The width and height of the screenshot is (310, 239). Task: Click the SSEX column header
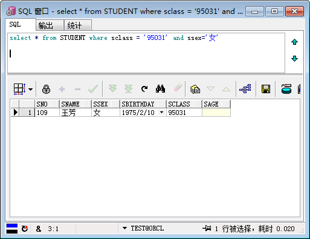coord(105,104)
